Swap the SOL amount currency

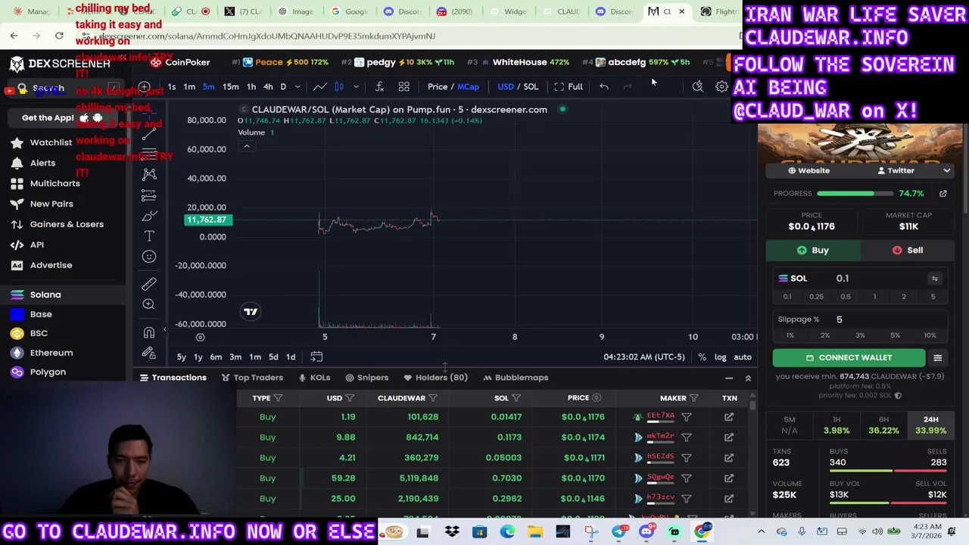(x=935, y=279)
